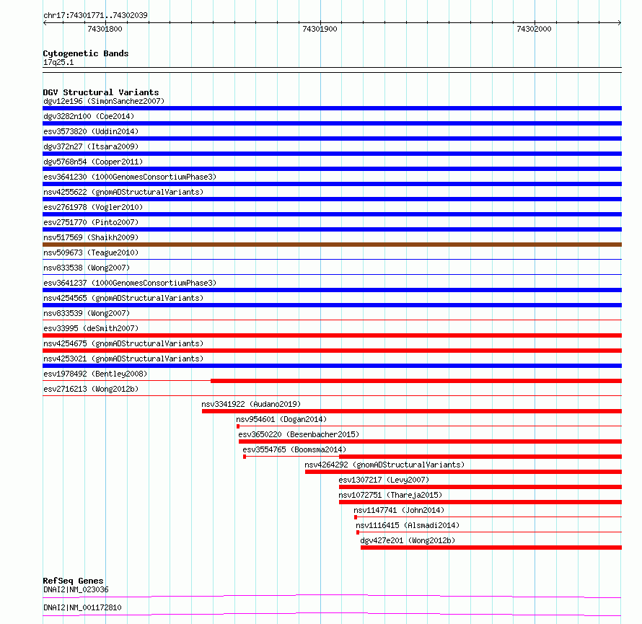Viewport: 642px width, 624px height.
Task: Select esv3554765 (Boomsma2014) label
Action: coord(294,449)
